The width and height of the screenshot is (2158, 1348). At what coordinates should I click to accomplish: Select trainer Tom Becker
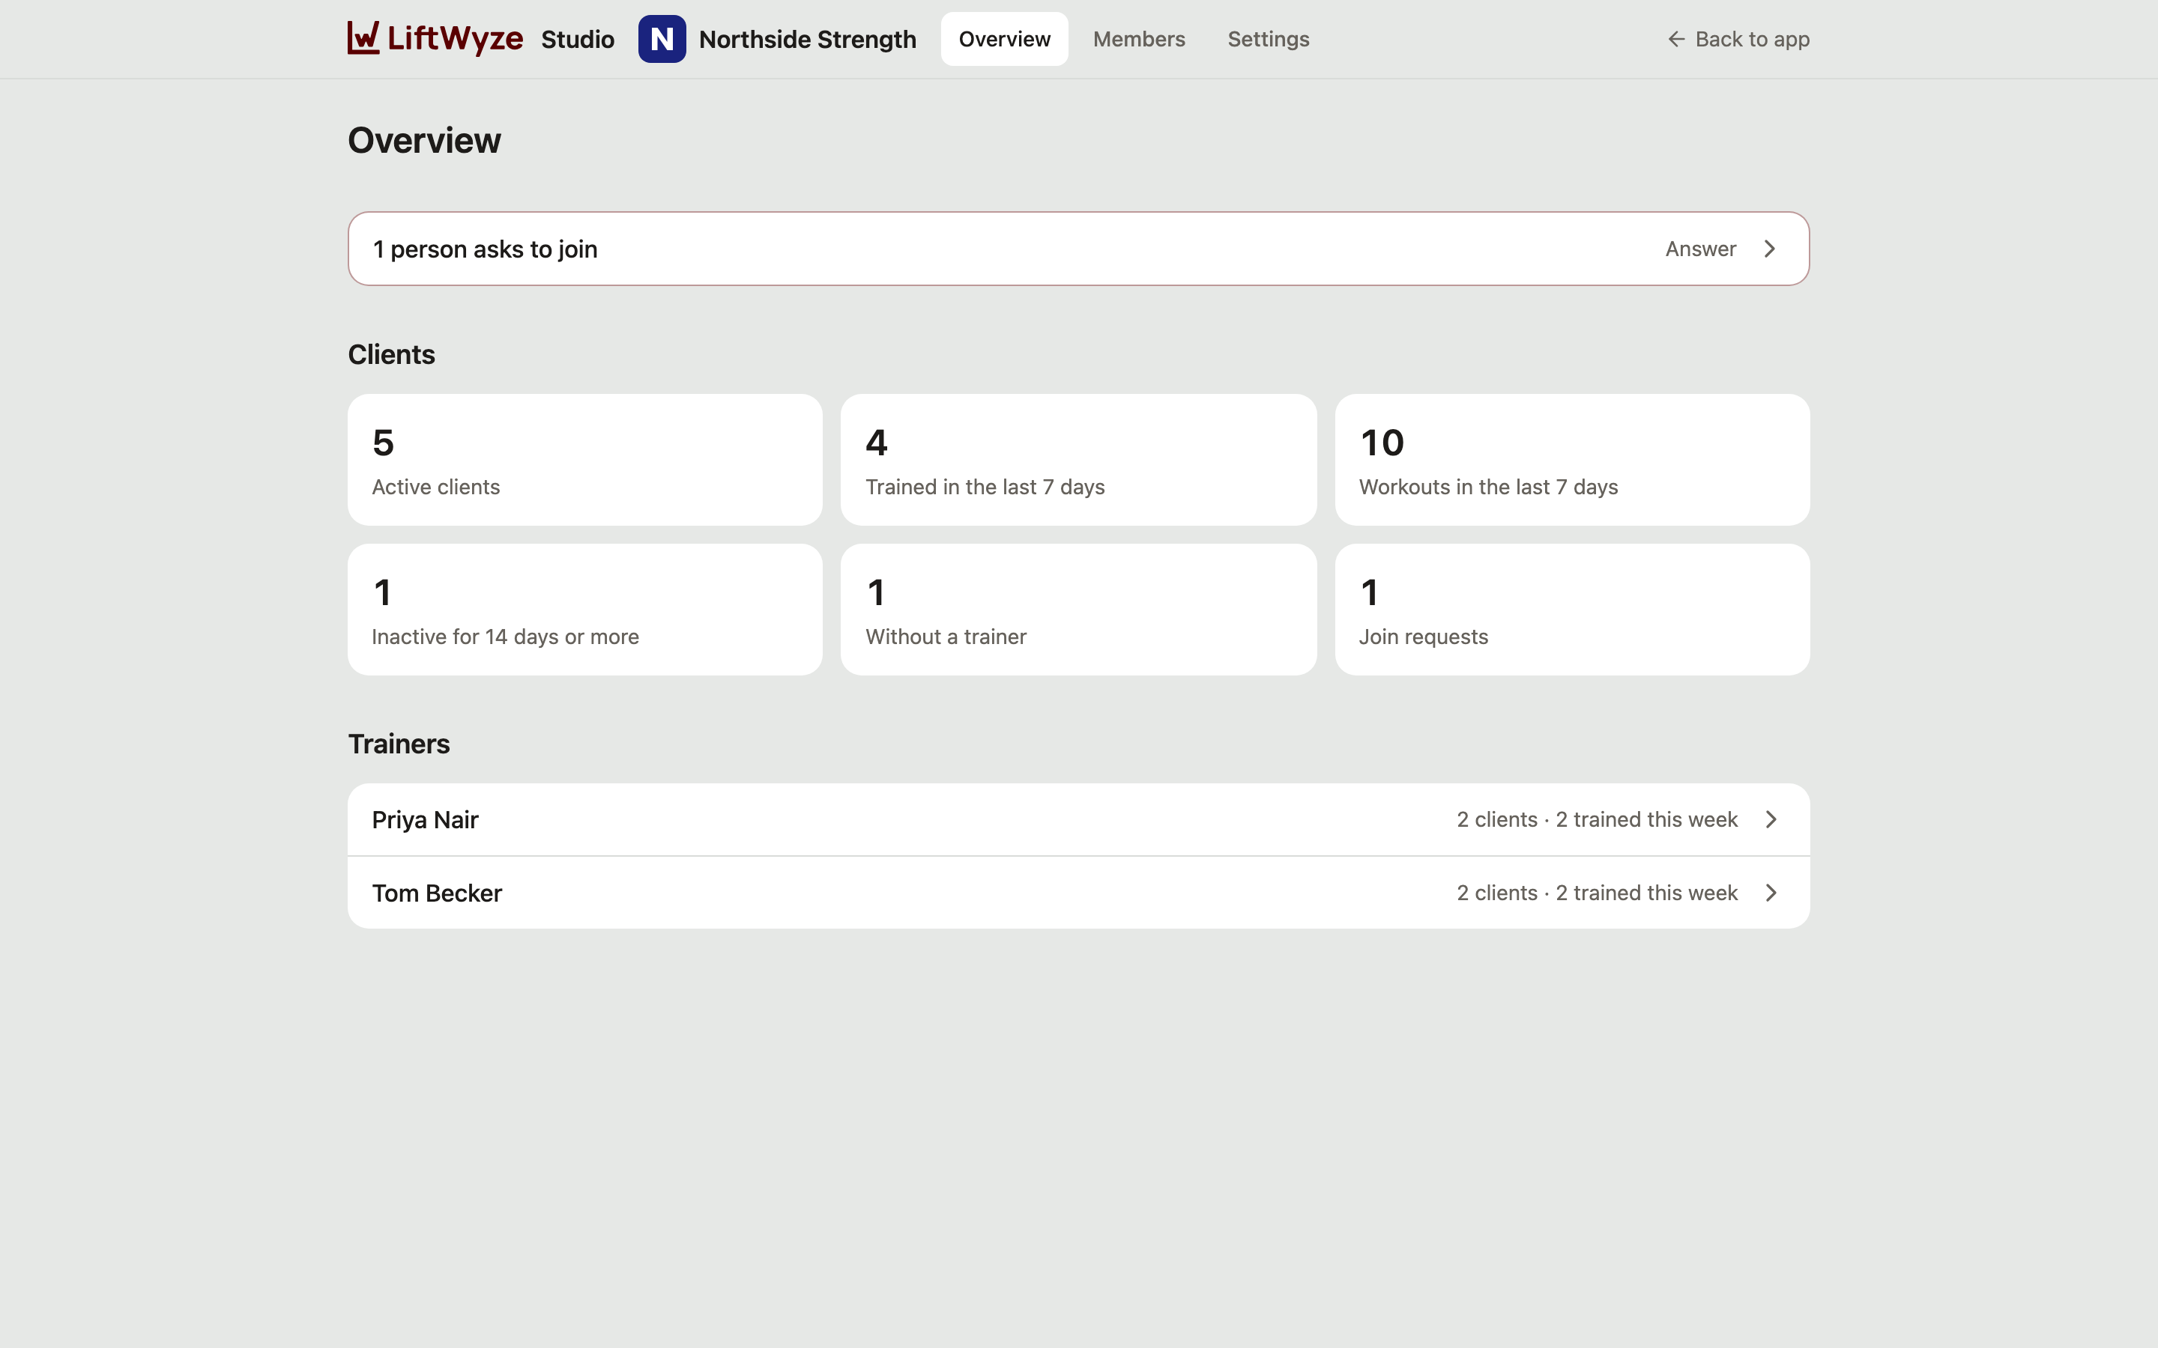[x=1078, y=893]
